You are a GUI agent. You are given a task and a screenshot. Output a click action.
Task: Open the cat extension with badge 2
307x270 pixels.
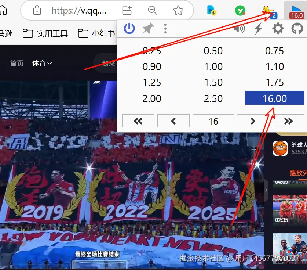pos(270,12)
